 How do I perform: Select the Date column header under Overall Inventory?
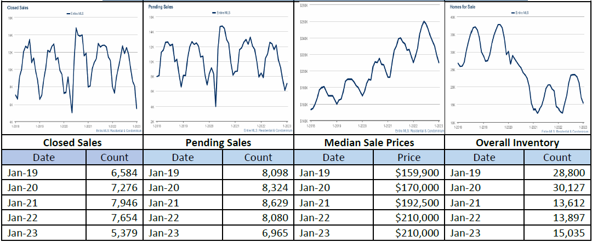coord(485,157)
